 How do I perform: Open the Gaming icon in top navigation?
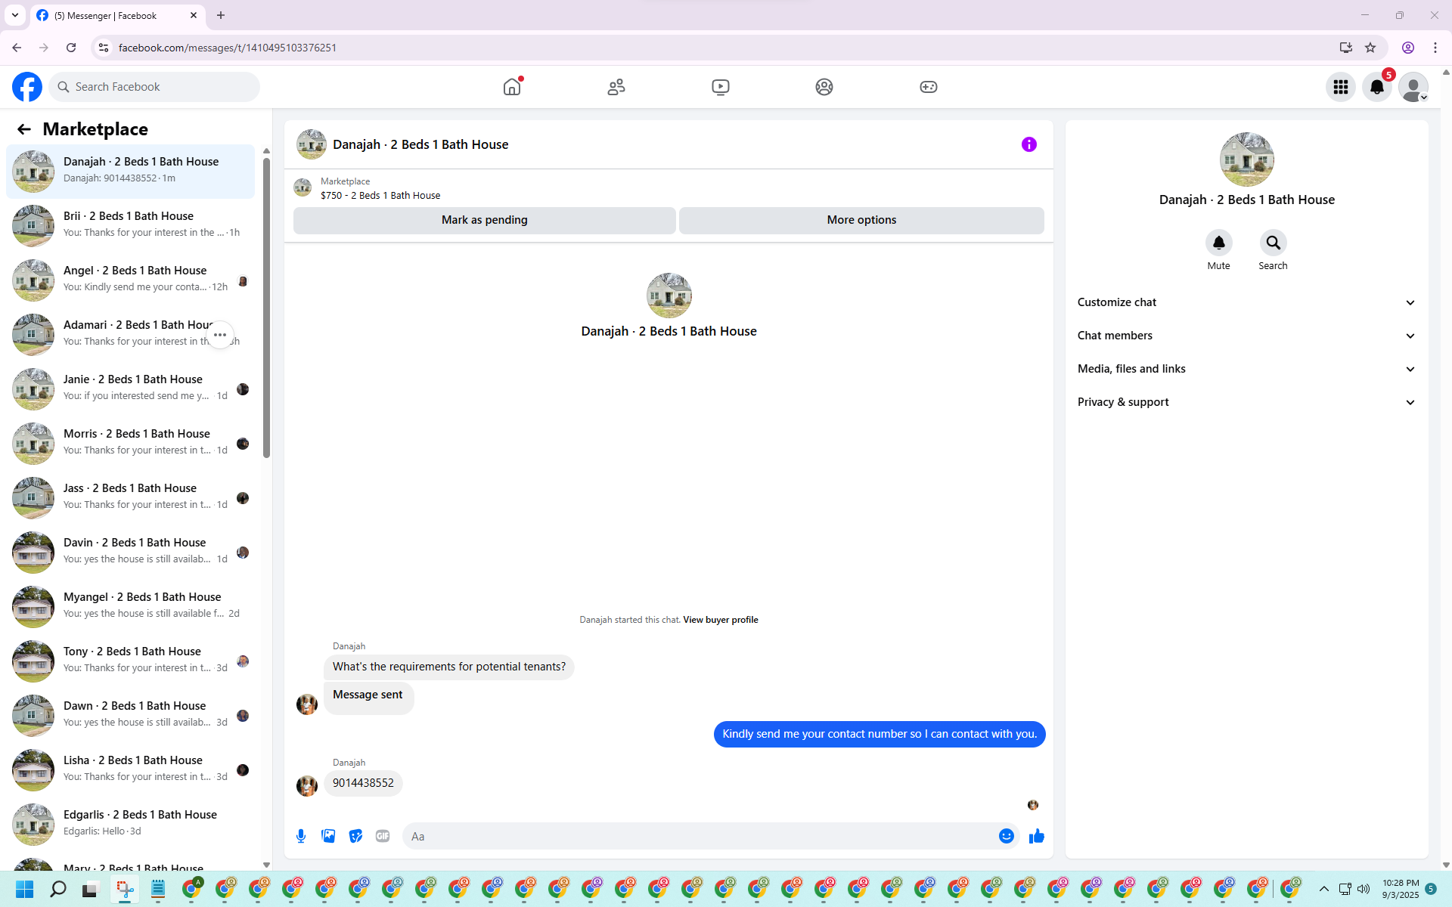pyautogui.click(x=929, y=87)
